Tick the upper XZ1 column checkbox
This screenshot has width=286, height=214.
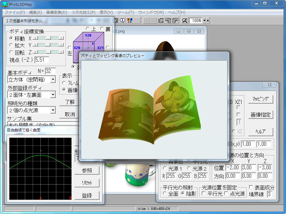click(238, 108)
